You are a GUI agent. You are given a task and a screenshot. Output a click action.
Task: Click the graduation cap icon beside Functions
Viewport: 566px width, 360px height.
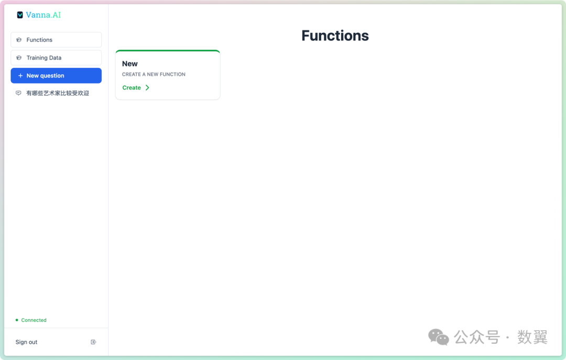19,40
